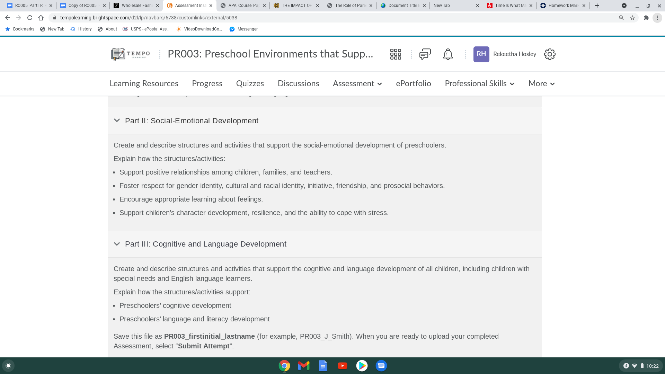Viewport: 665px width, 374px height.
Task: Open the ePortfolio nav item
Action: pyautogui.click(x=414, y=83)
